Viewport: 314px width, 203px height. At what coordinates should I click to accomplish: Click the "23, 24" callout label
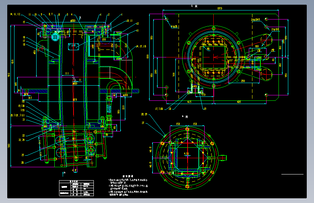[x=22, y=140]
